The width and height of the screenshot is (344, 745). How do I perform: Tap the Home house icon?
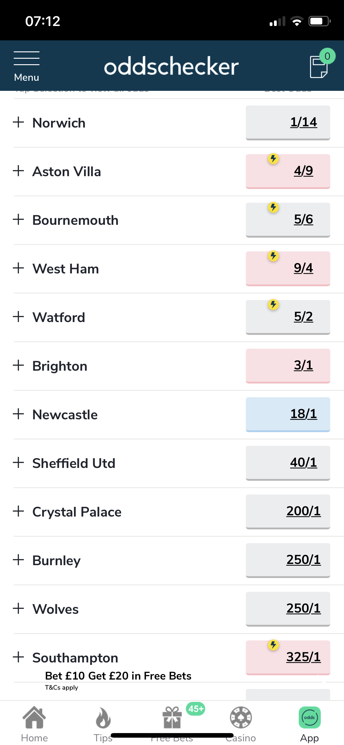[x=34, y=717]
